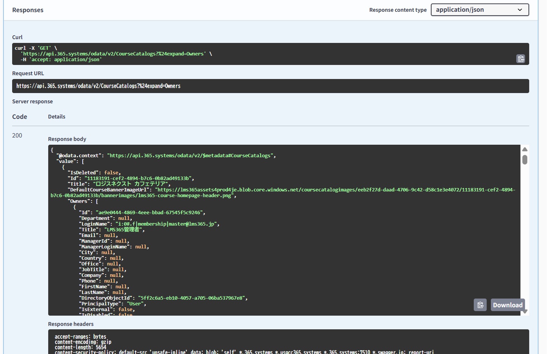Download the response body
Image resolution: width=547 pixels, height=354 pixels.
[x=508, y=305]
